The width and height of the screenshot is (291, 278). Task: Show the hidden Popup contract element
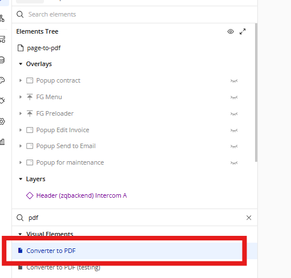pos(234,81)
